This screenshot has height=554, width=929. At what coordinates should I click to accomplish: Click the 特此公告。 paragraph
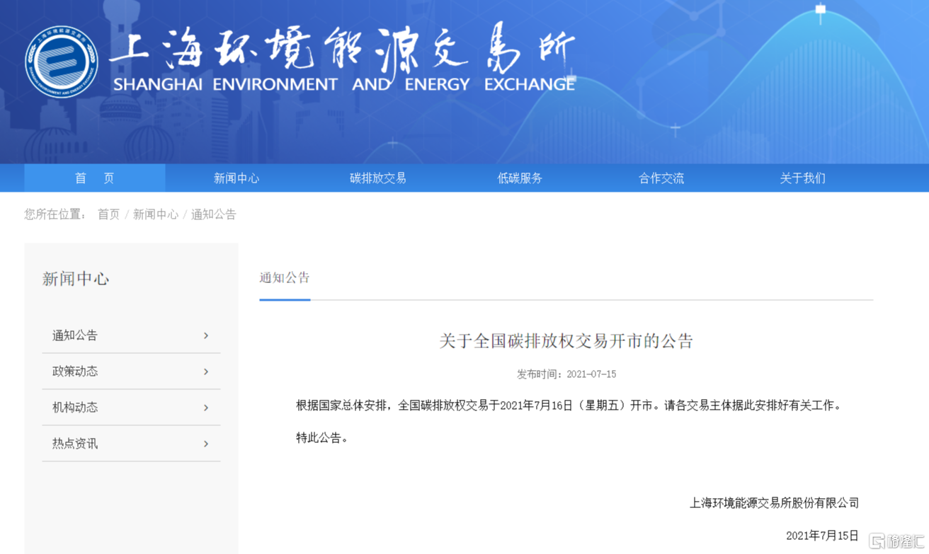[323, 438]
